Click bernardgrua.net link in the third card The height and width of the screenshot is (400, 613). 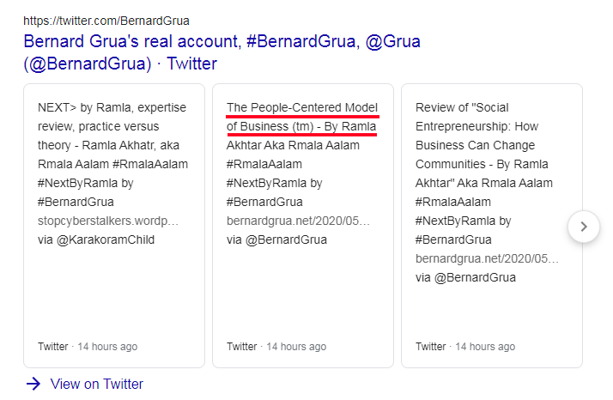click(x=487, y=258)
